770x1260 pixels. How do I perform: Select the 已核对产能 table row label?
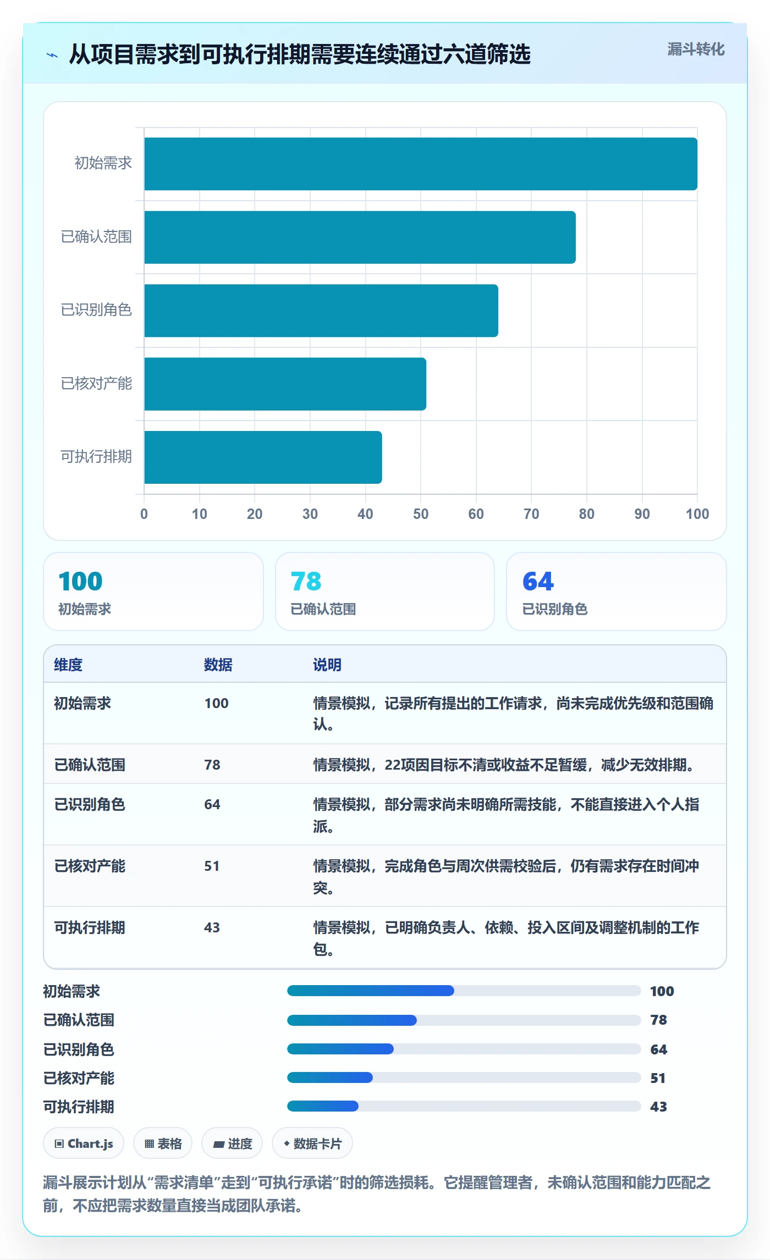(90, 866)
